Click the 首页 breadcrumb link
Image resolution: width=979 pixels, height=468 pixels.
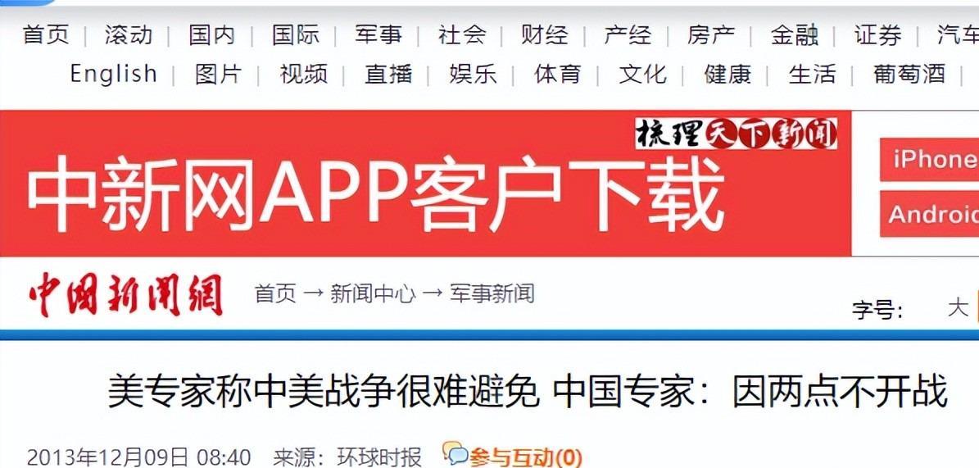(x=275, y=293)
